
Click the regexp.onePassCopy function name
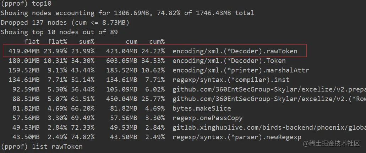[207, 118]
